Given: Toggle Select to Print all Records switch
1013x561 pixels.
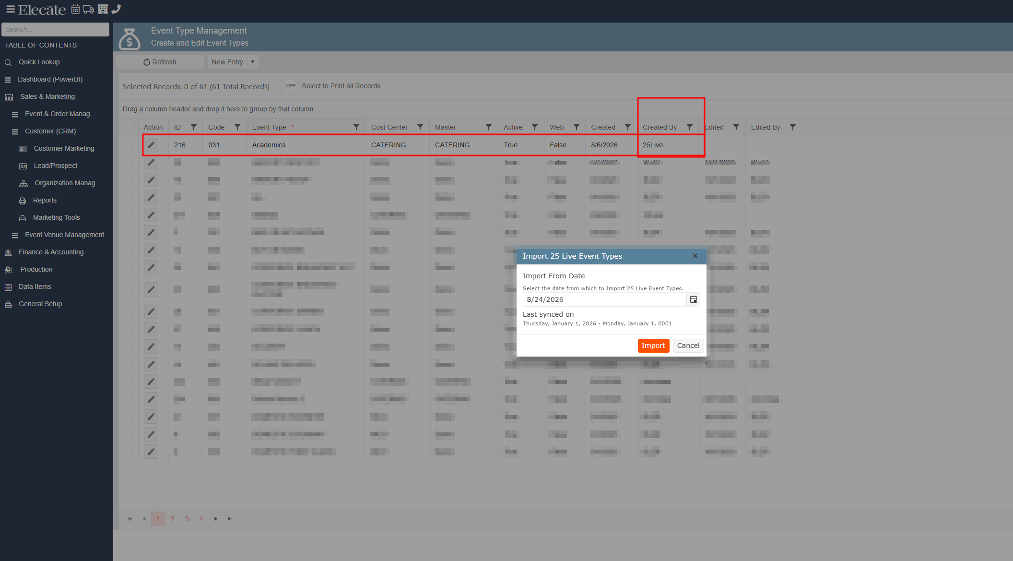Looking at the screenshot, I should [287, 86].
